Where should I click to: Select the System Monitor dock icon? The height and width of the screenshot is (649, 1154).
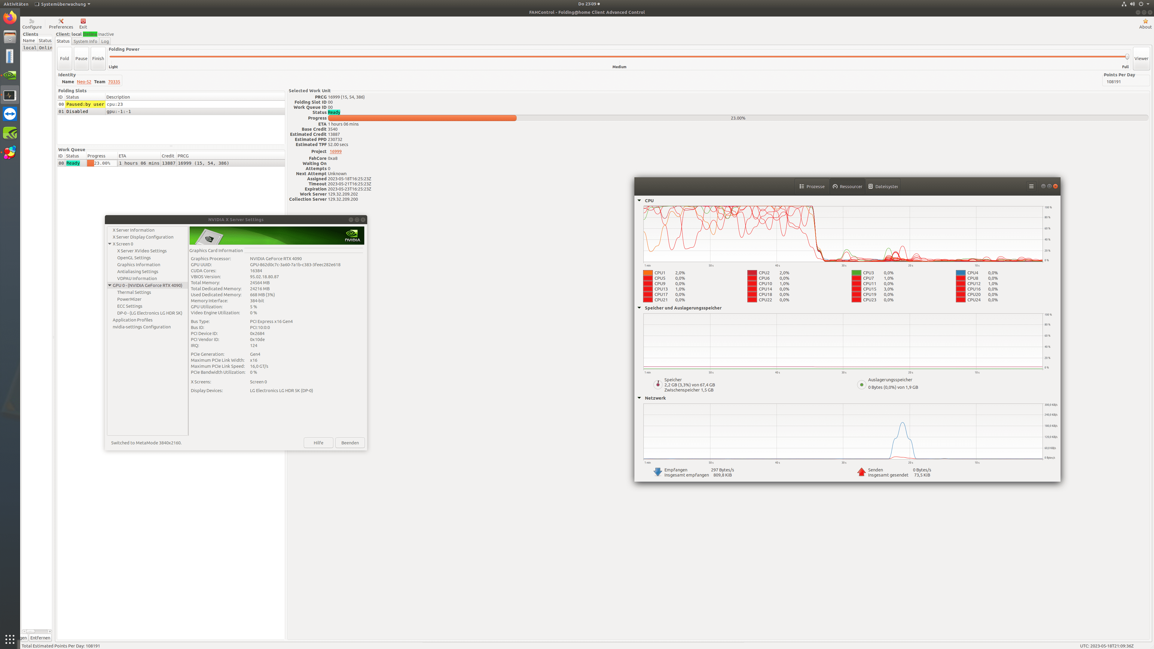(10, 95)
